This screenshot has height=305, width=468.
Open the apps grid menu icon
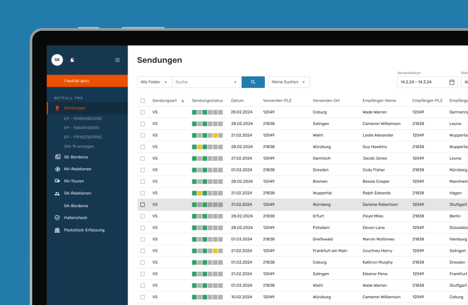[x=117, y=60]
